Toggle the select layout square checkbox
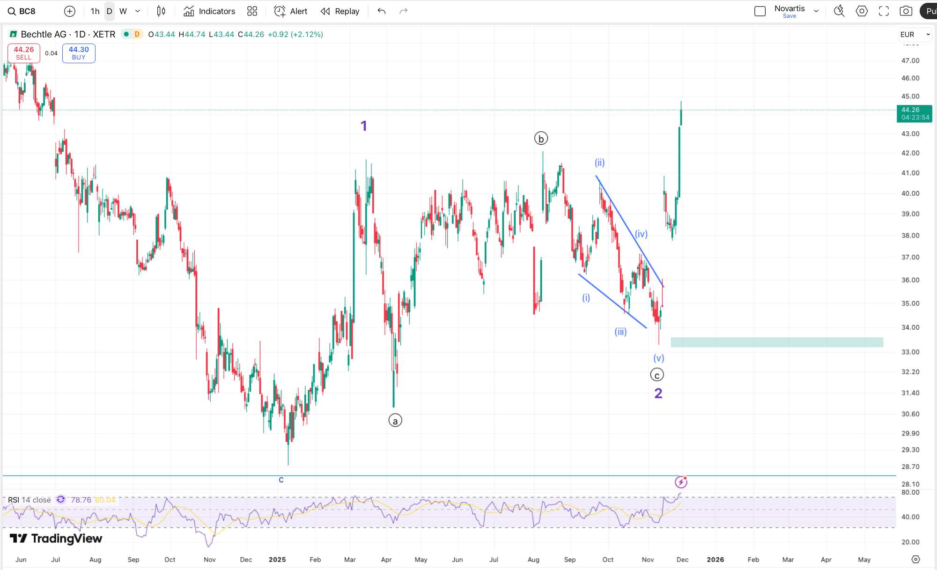The height and width of the screenshot is (570, 937). [x=760, y=11]
